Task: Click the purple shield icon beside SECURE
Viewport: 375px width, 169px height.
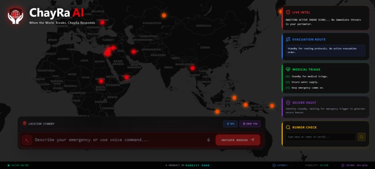Action: pos(343,165)
